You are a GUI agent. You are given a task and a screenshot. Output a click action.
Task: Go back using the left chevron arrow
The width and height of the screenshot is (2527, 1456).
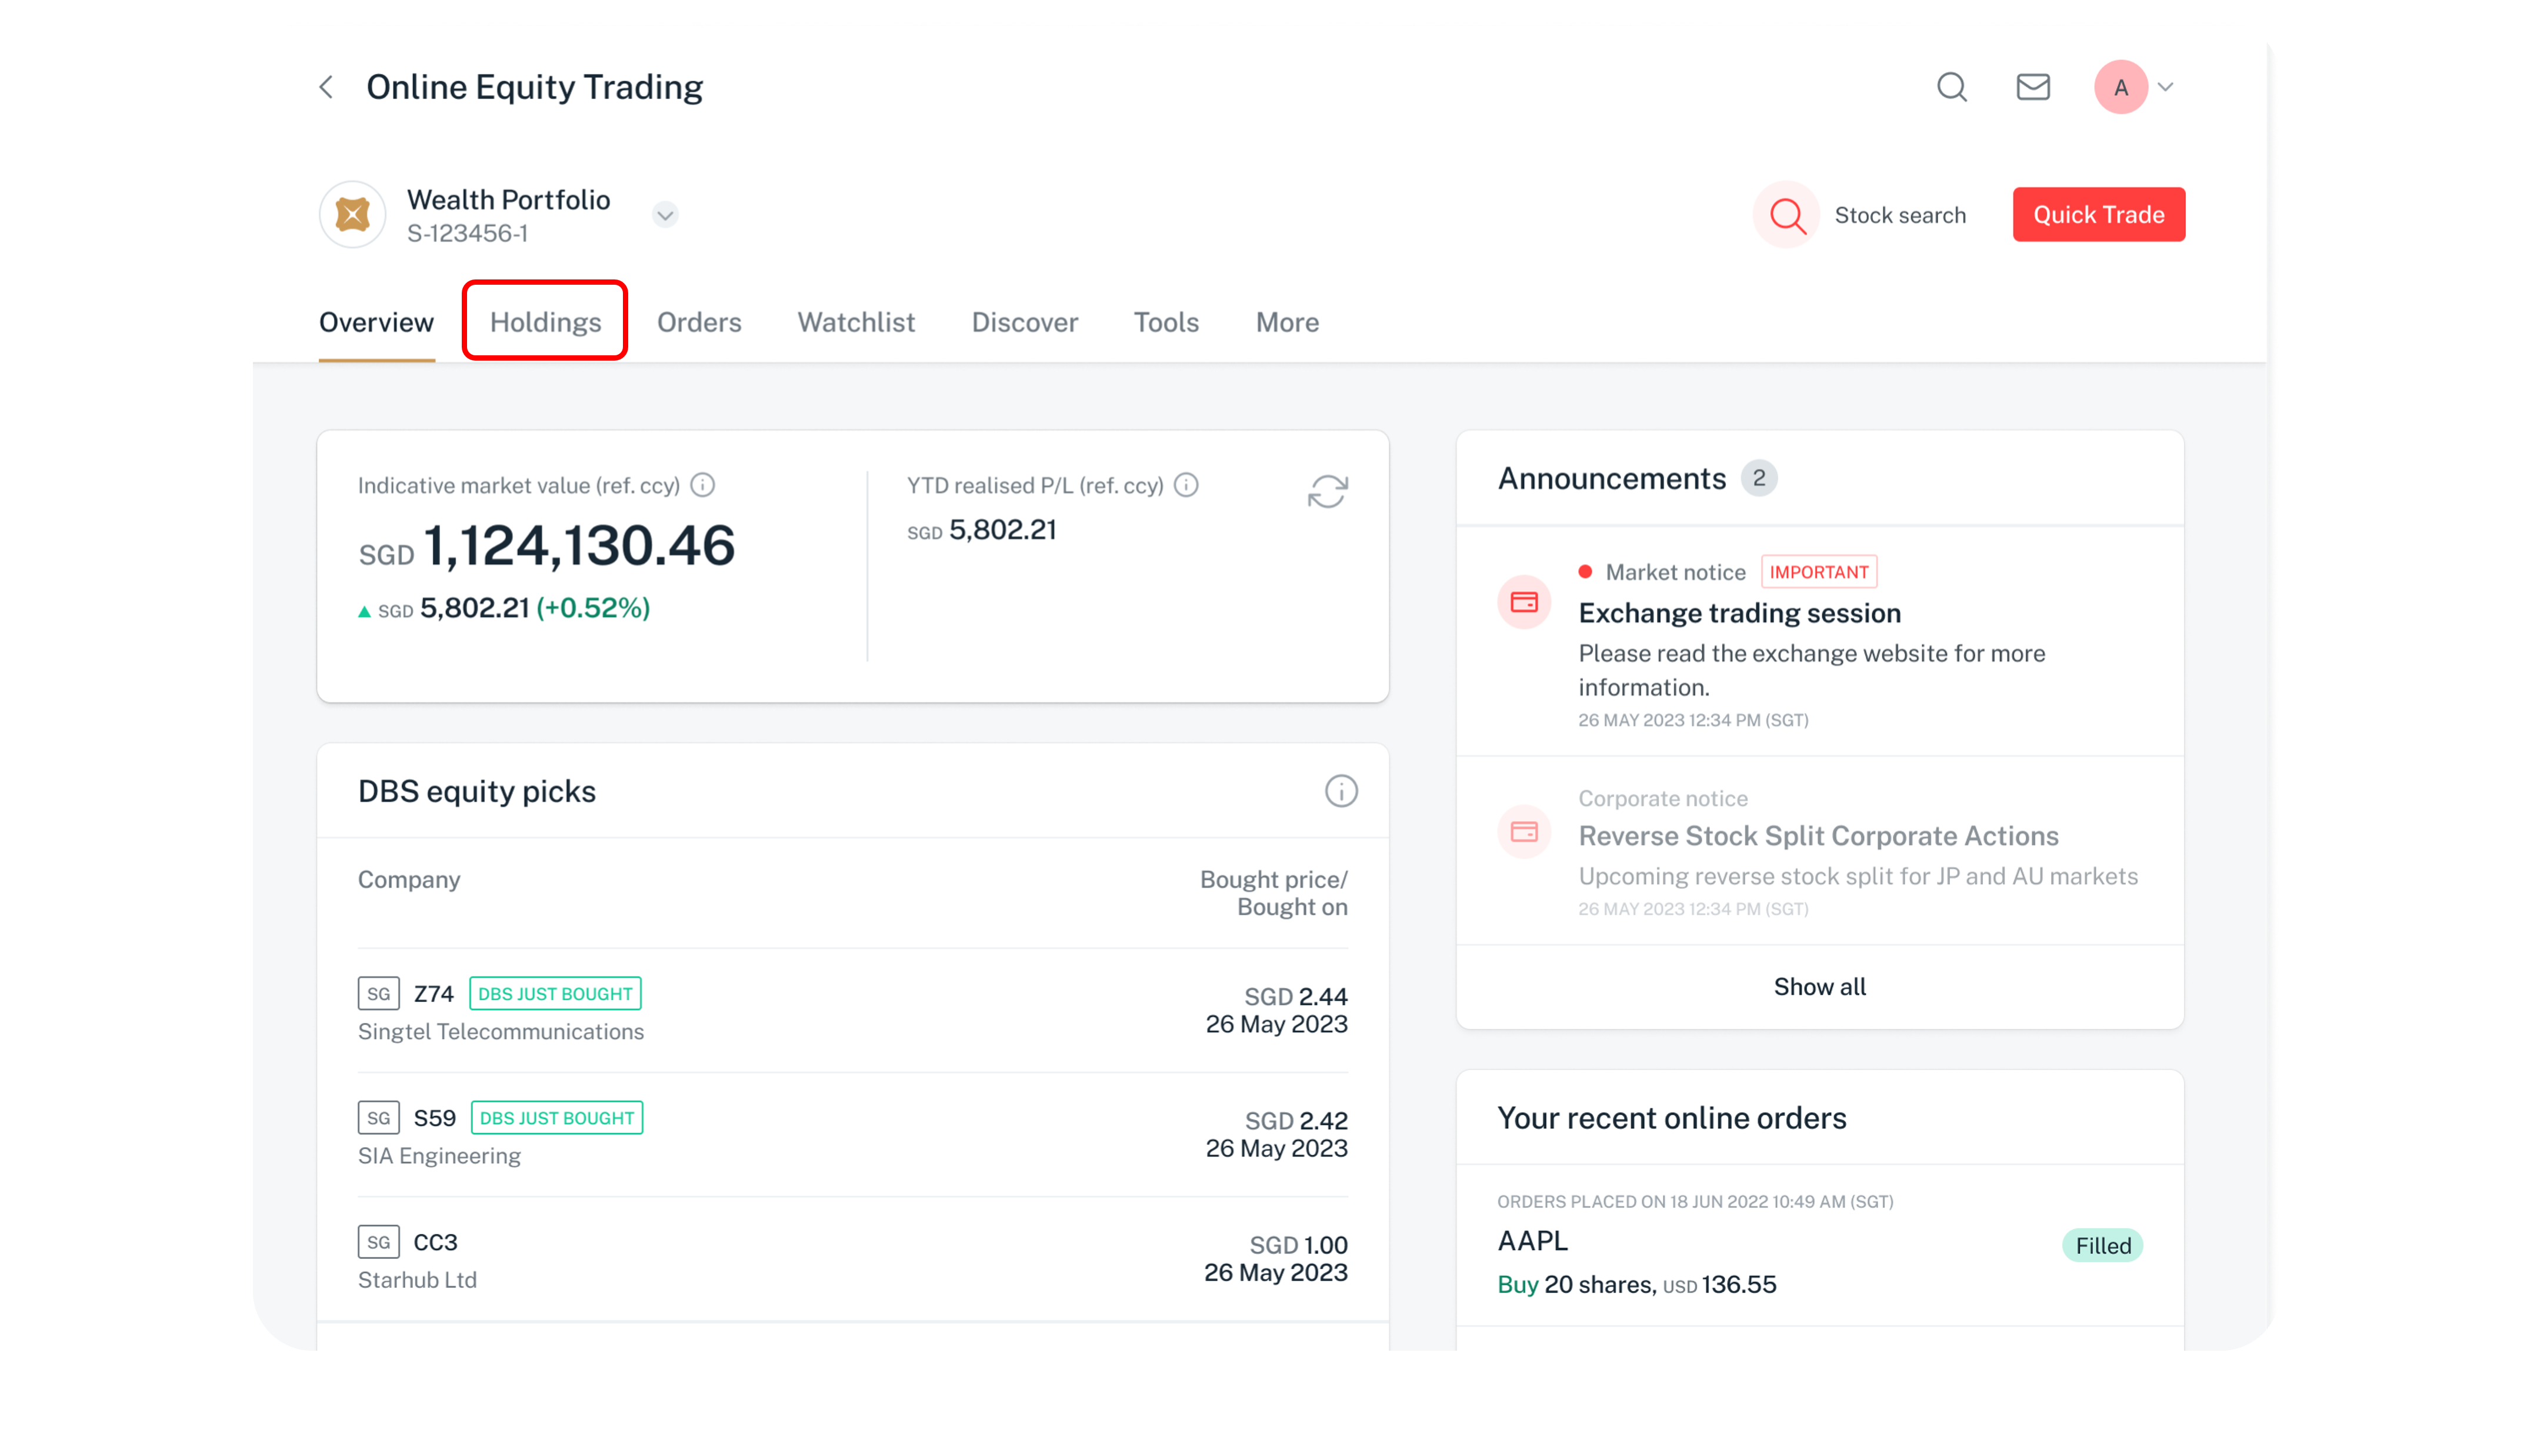click(326, 87)
